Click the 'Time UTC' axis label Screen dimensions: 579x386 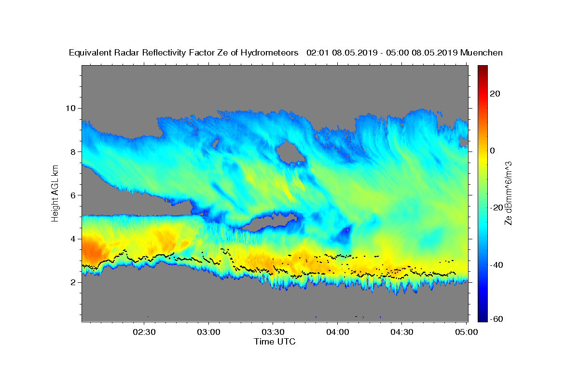click(x=275, y=342)
